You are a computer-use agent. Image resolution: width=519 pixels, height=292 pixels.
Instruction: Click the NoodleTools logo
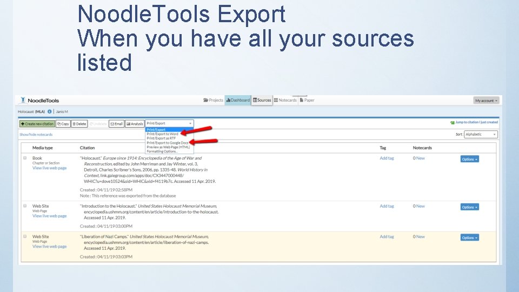[x=39, y=101]
